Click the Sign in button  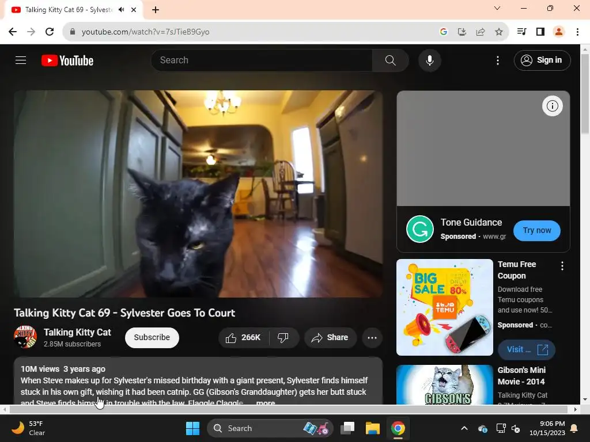click(542, 60)
